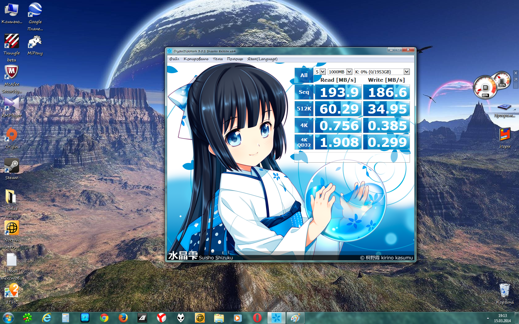Viewport: 519px width, 324px height.
Task: Select the Norton Internet desktop shortcut
Action: point(12,235)
